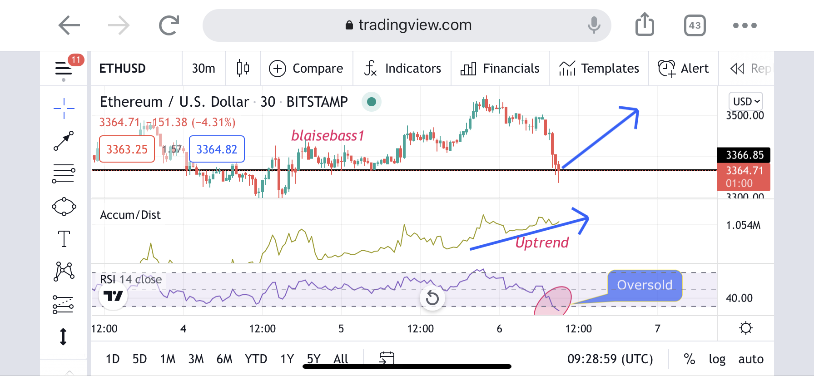Select the text annotation tool
The width and height of the screenshot is (814, 376).
pos(64,239)
